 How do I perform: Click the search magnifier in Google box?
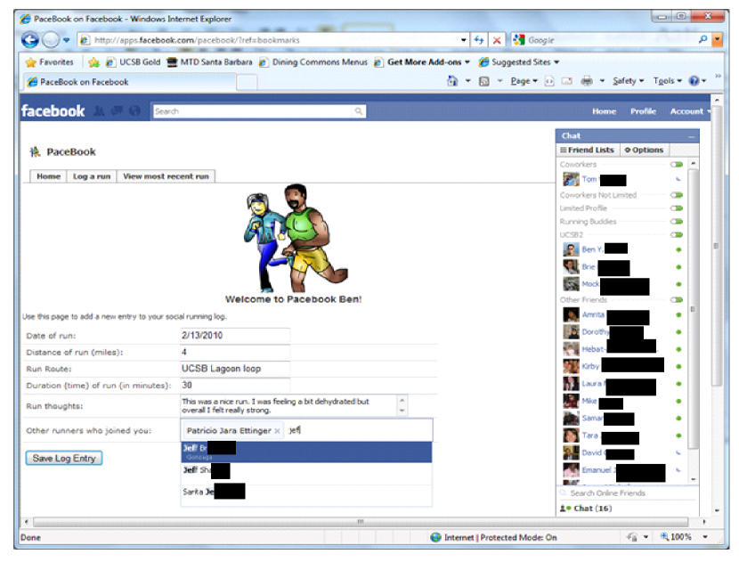coord(702,39)
